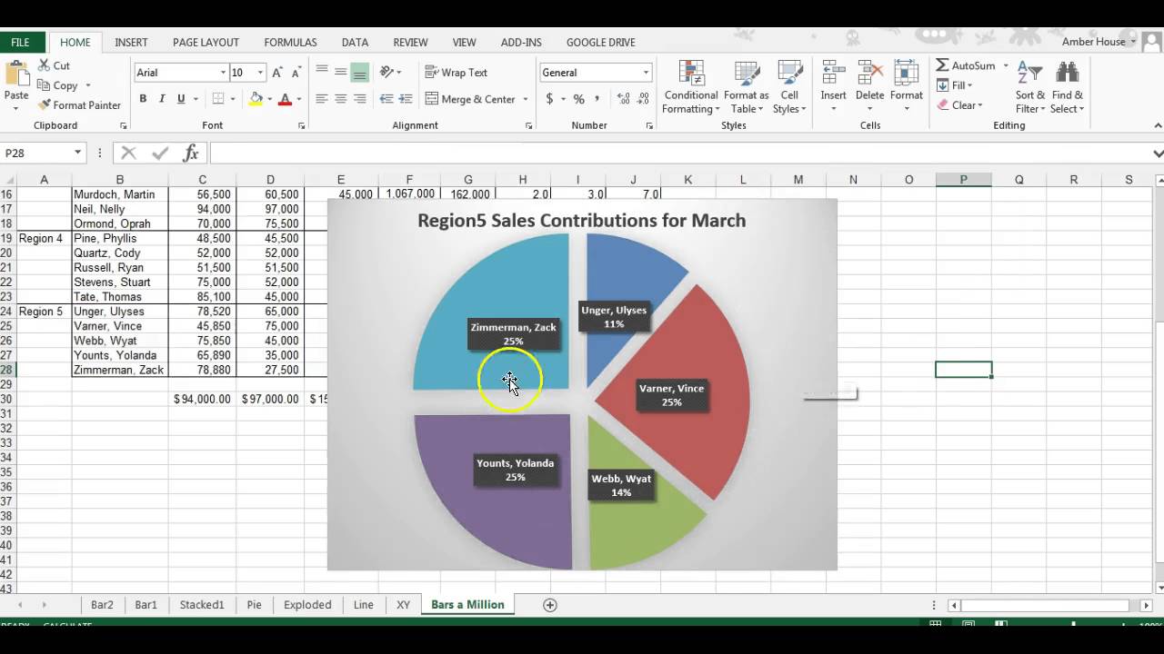Open the Name Box dropdown arrow

[78, 153]
